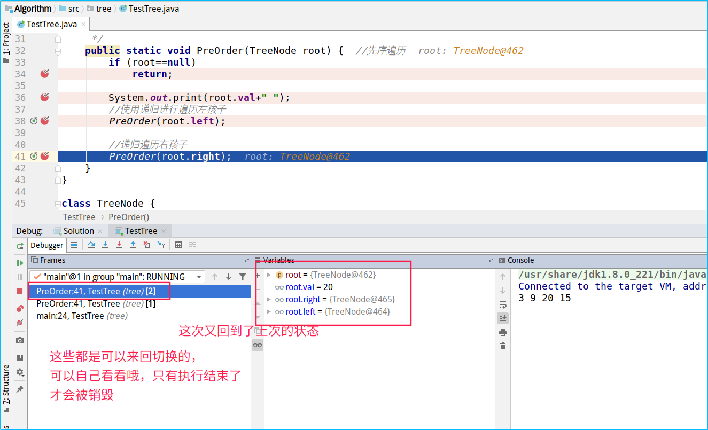Filter frames with funnel icon
The image size is (708, 430).
click(243, 277)
